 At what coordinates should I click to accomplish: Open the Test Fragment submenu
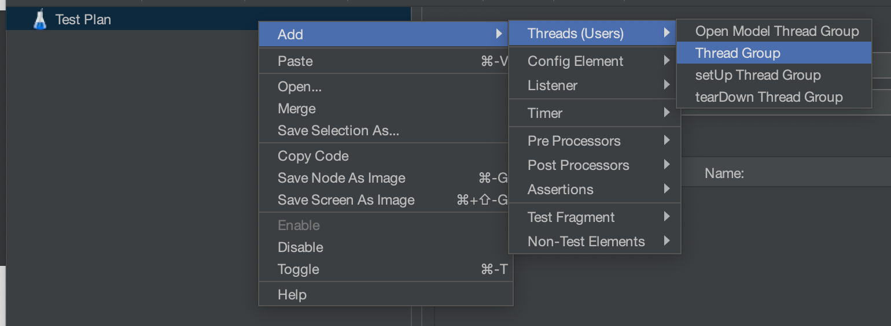[595, 217]
